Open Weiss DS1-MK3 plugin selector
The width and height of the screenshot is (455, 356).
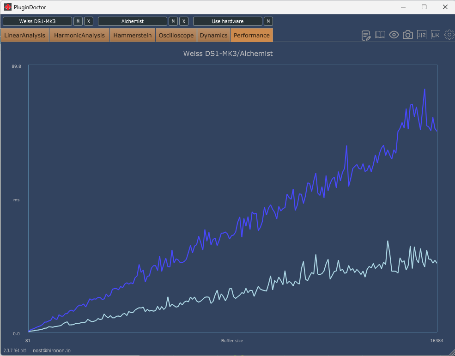pos(37,21)
